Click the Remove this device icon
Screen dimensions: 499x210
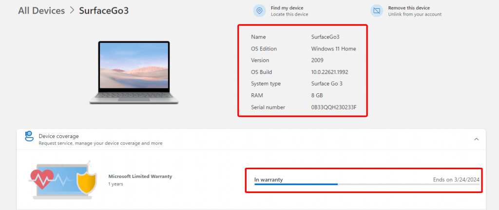(x=377, y=11)
